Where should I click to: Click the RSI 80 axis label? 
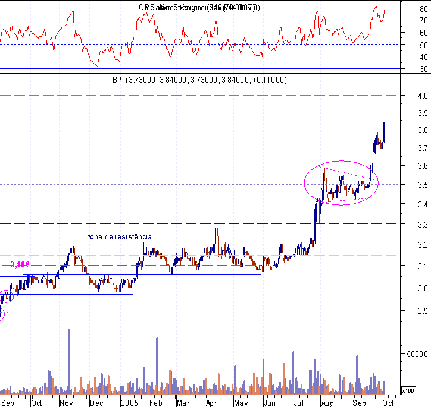point(424,9)
